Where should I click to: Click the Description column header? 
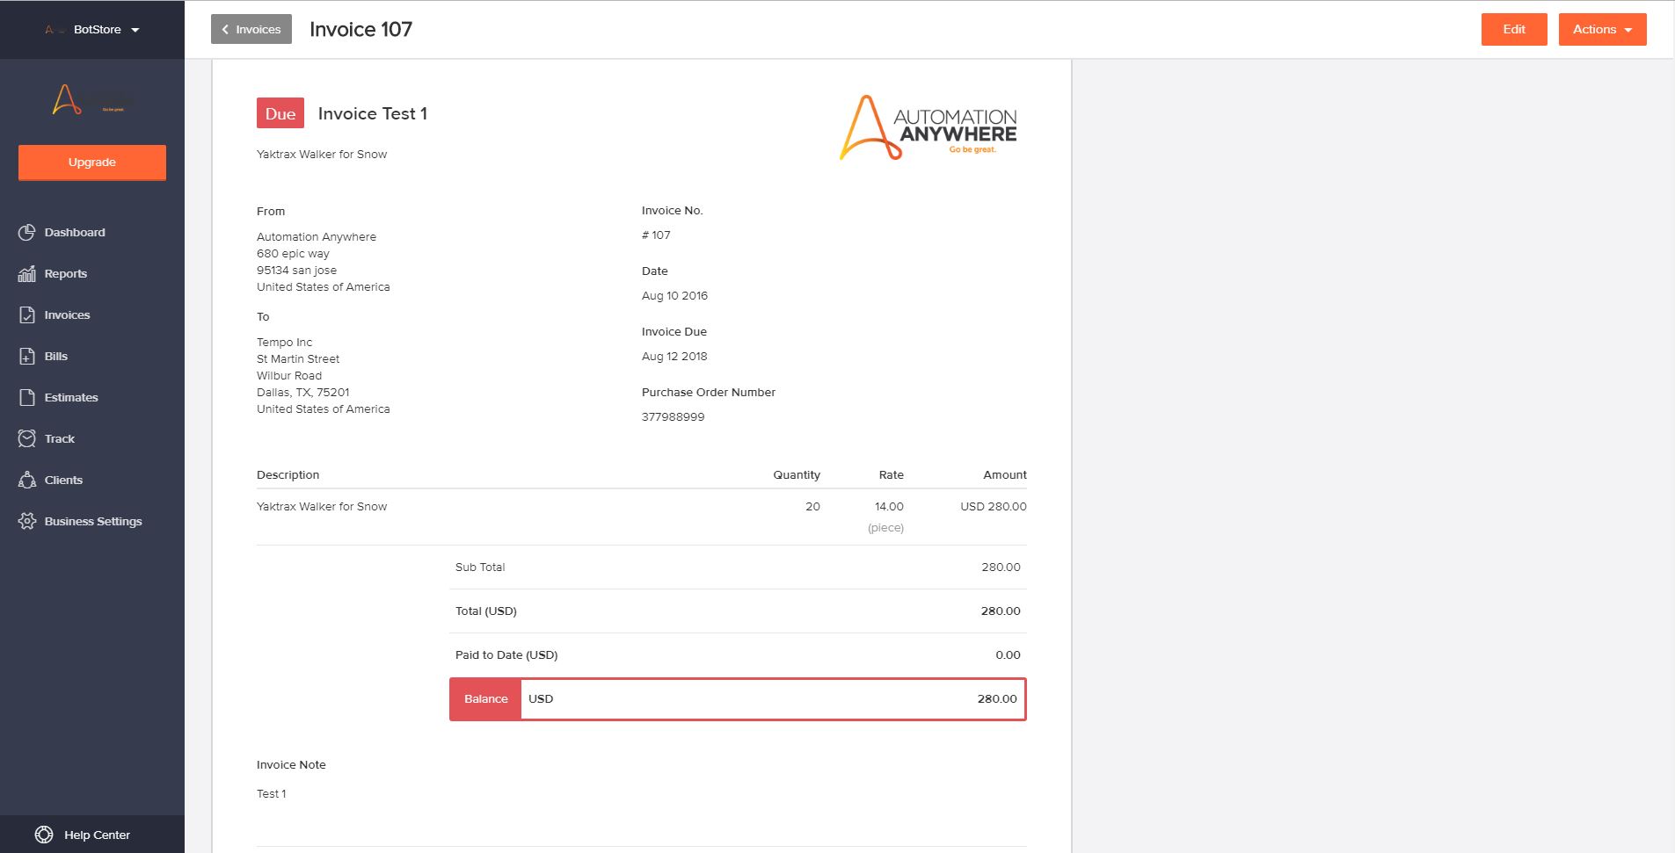tap(288, 475)
